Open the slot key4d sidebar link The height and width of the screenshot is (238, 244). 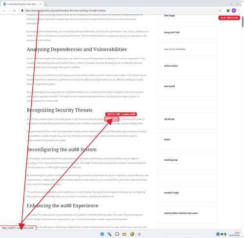[169, 86]
